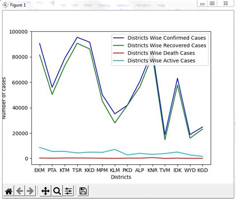Click the WYD tick label on the x-axis
This screenshot has height=199, width=236.
click(190, 170)
